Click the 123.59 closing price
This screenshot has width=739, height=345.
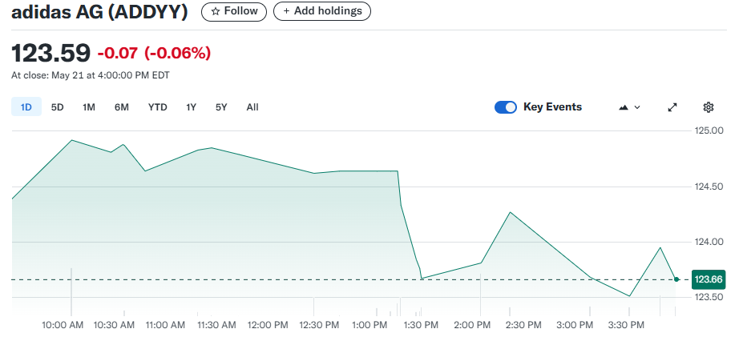(50, 53)
